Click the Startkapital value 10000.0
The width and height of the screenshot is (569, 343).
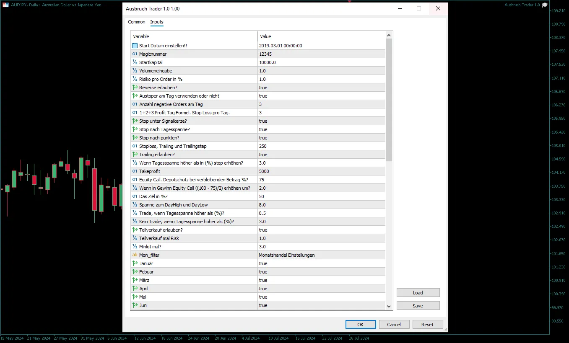(x=268, y=62)
